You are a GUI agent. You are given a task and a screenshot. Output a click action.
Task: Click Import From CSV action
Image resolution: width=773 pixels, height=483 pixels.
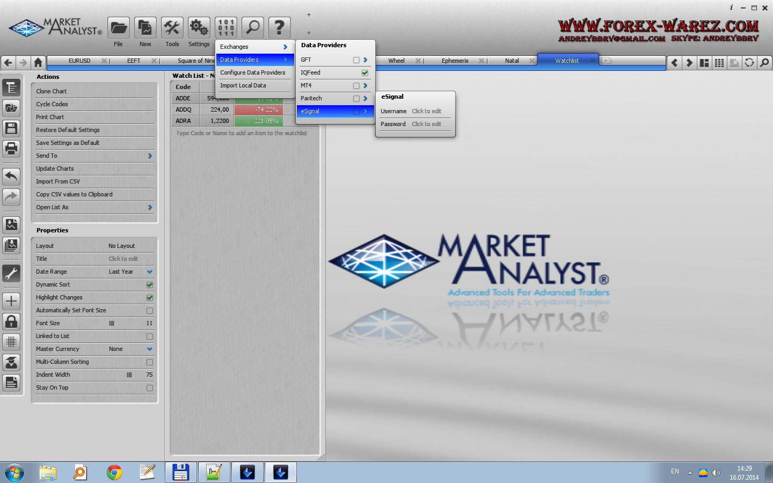(x=58, y=181)
